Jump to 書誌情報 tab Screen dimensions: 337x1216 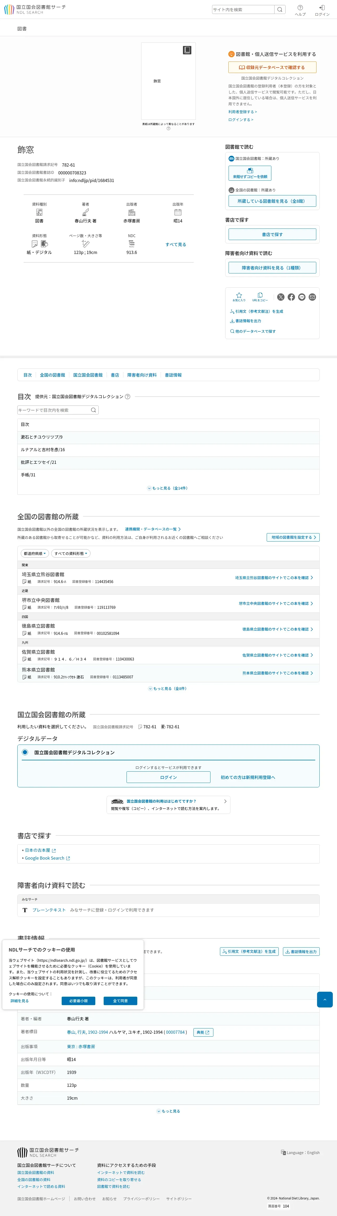[x=173, y=375]
